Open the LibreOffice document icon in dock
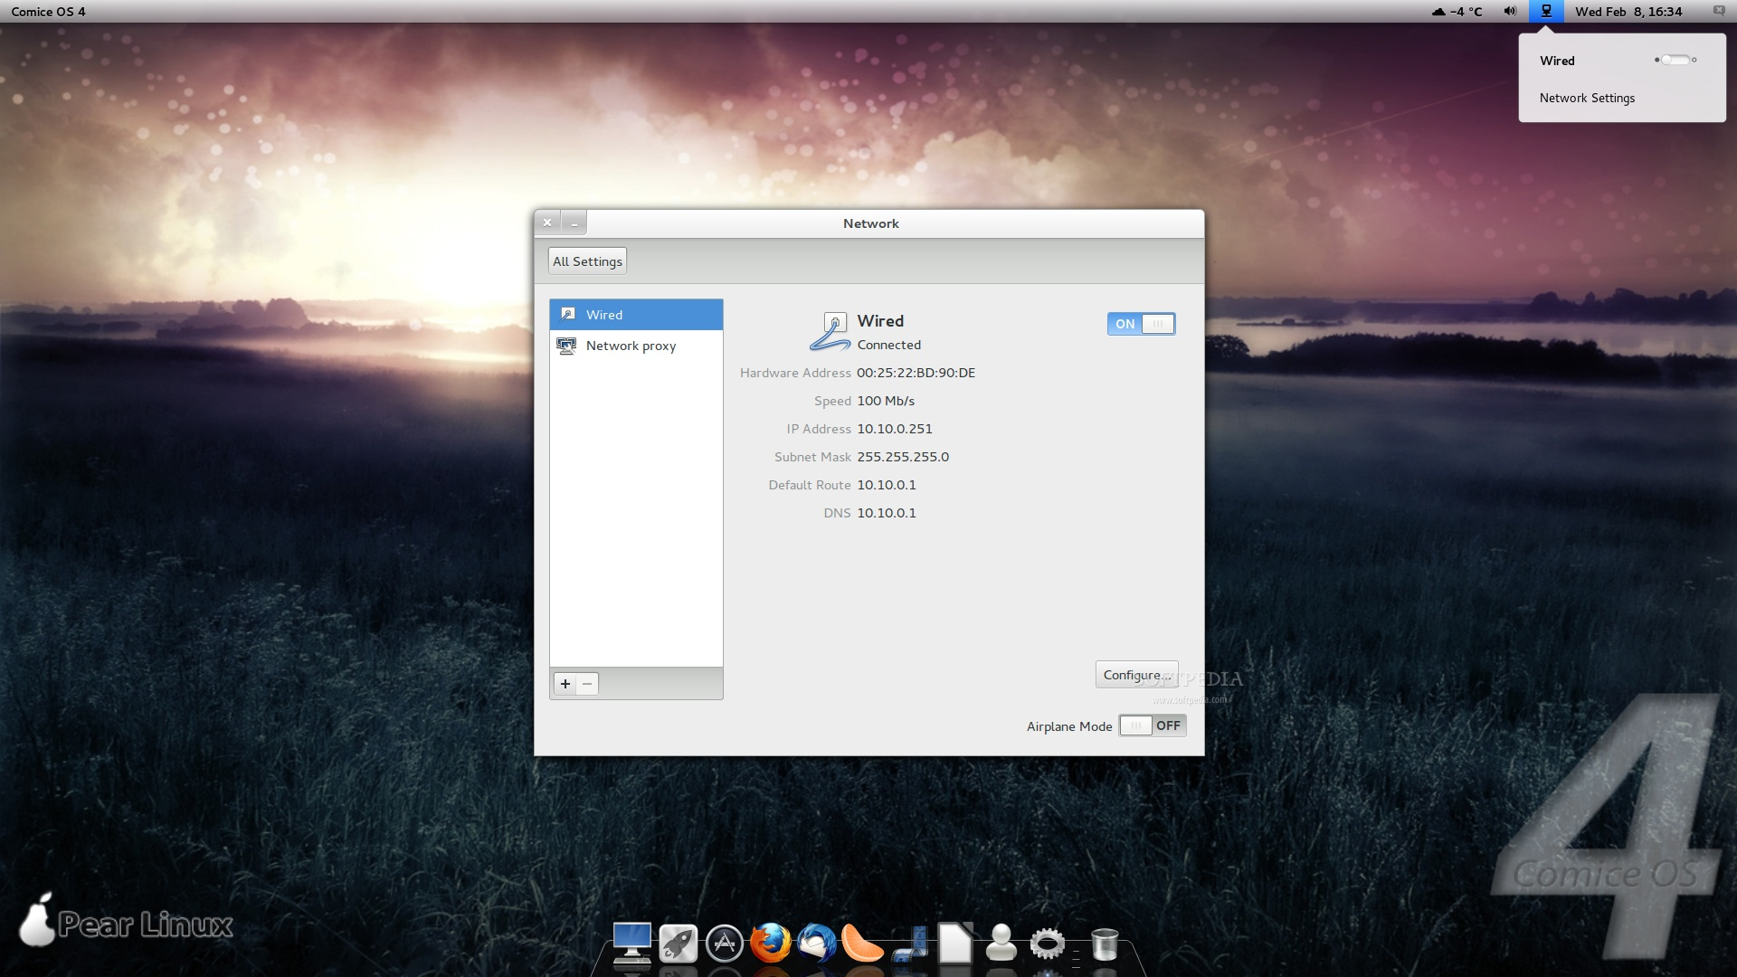 tap(954, 944)
